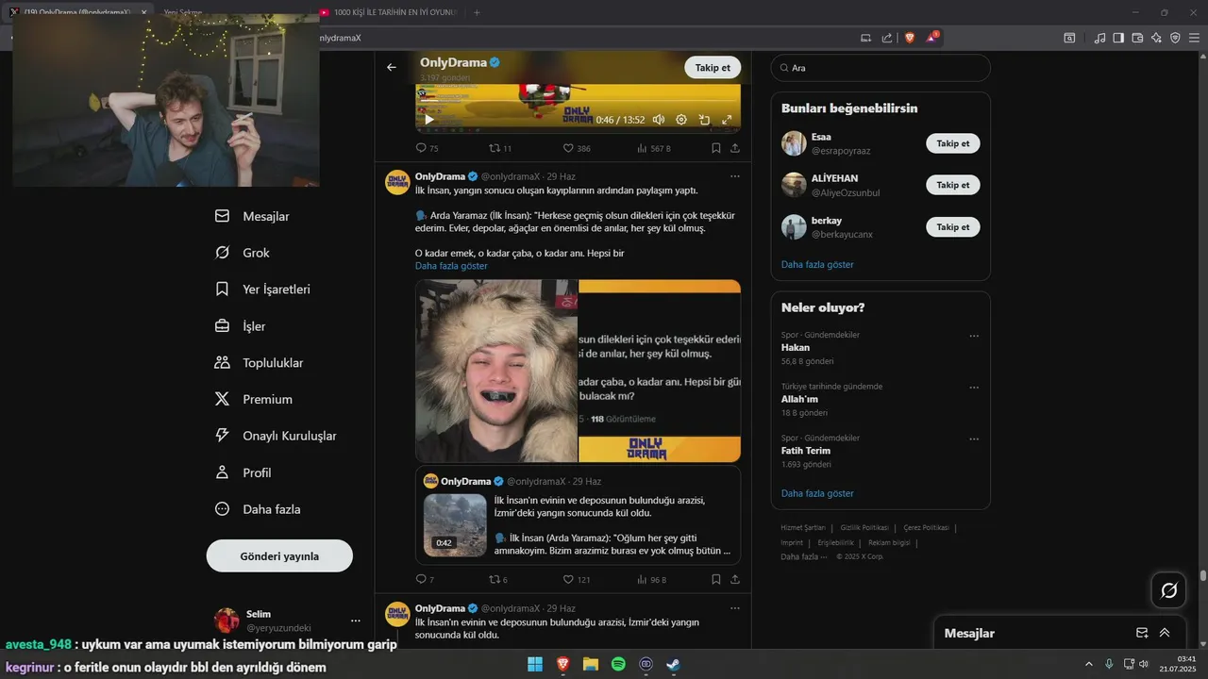Viewport: 1208px width, 679px height.
Task: Open Windows Start menu
Action: 535,664
